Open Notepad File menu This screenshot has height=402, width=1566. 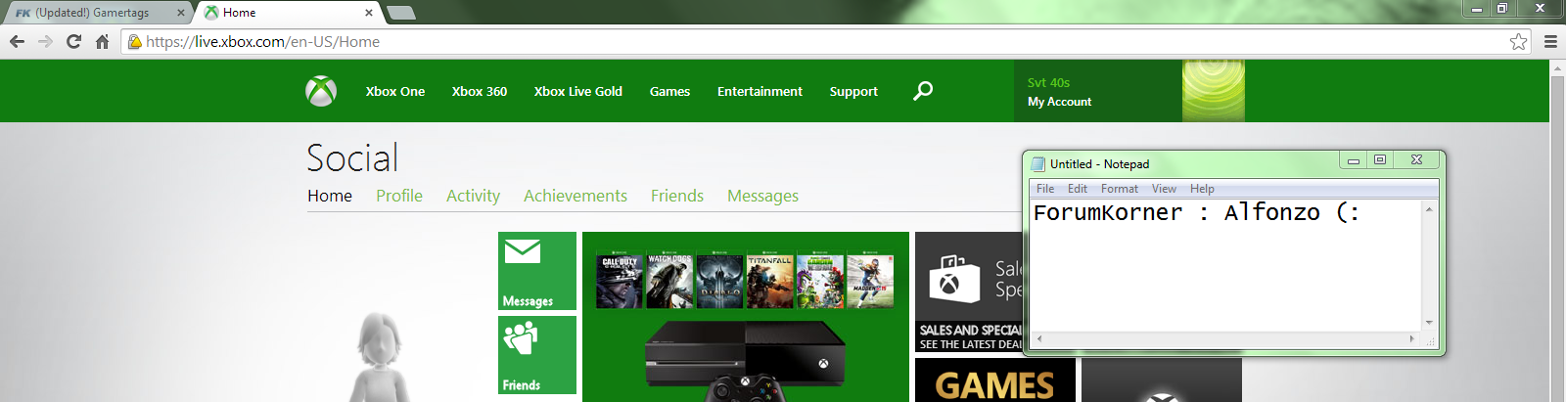tap(1045, 189)
